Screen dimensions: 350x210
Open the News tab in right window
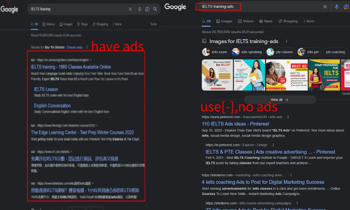pos(266,21)
